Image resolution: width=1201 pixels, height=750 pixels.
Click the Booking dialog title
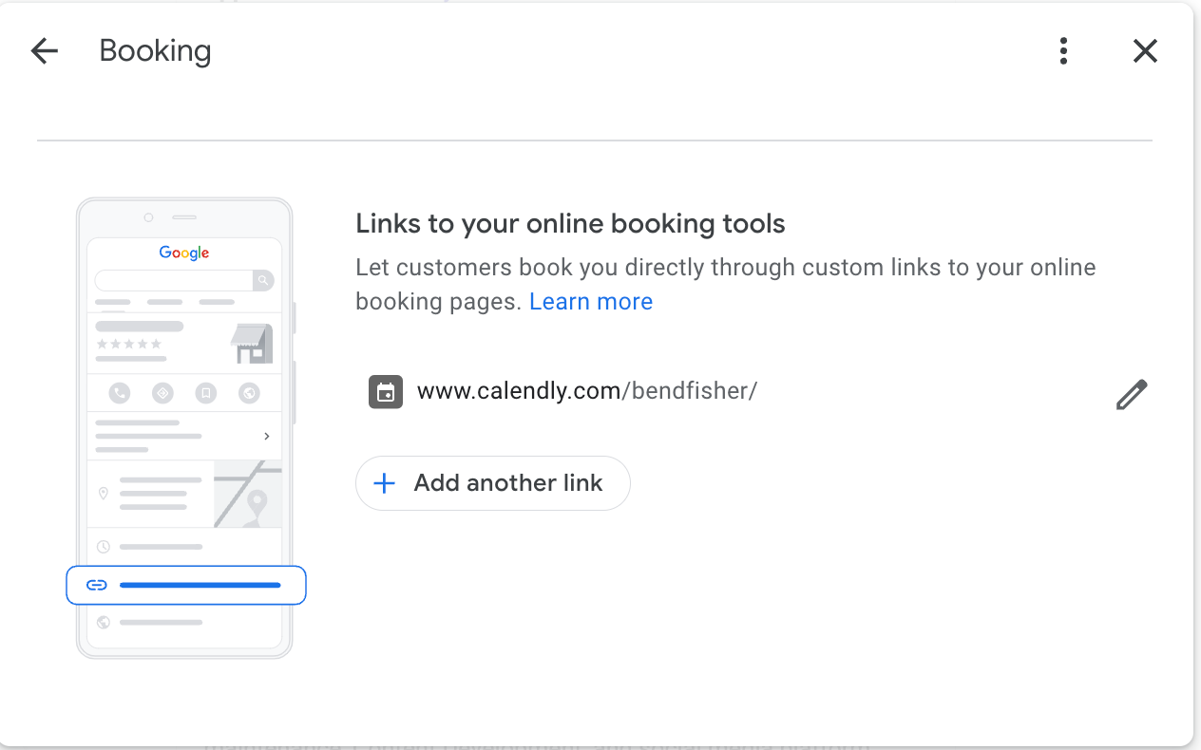tap(155, 51)
